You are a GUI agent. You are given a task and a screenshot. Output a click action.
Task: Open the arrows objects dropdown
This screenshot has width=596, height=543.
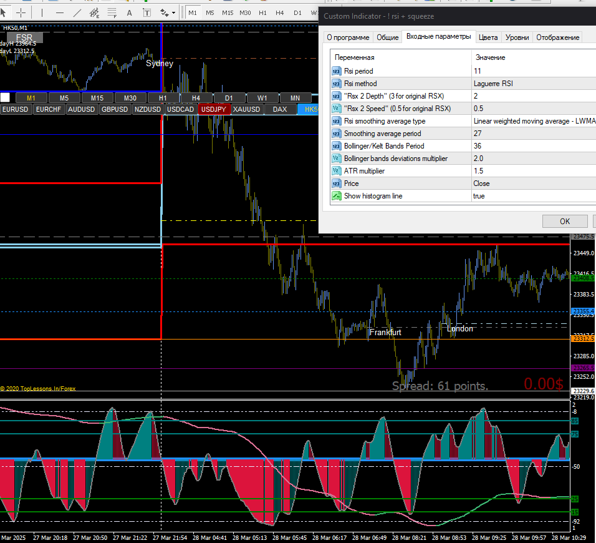tap(173, 12)
